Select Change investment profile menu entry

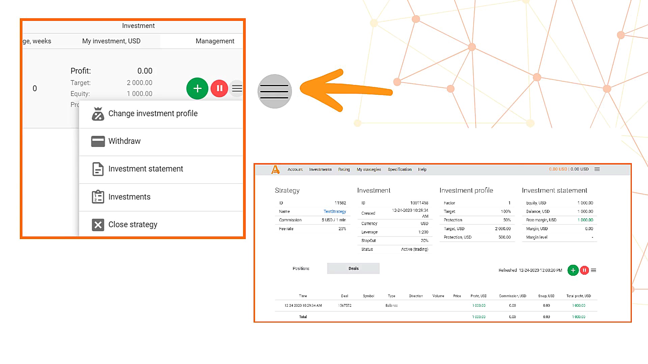pyautogui.click(x=153, y=114)
